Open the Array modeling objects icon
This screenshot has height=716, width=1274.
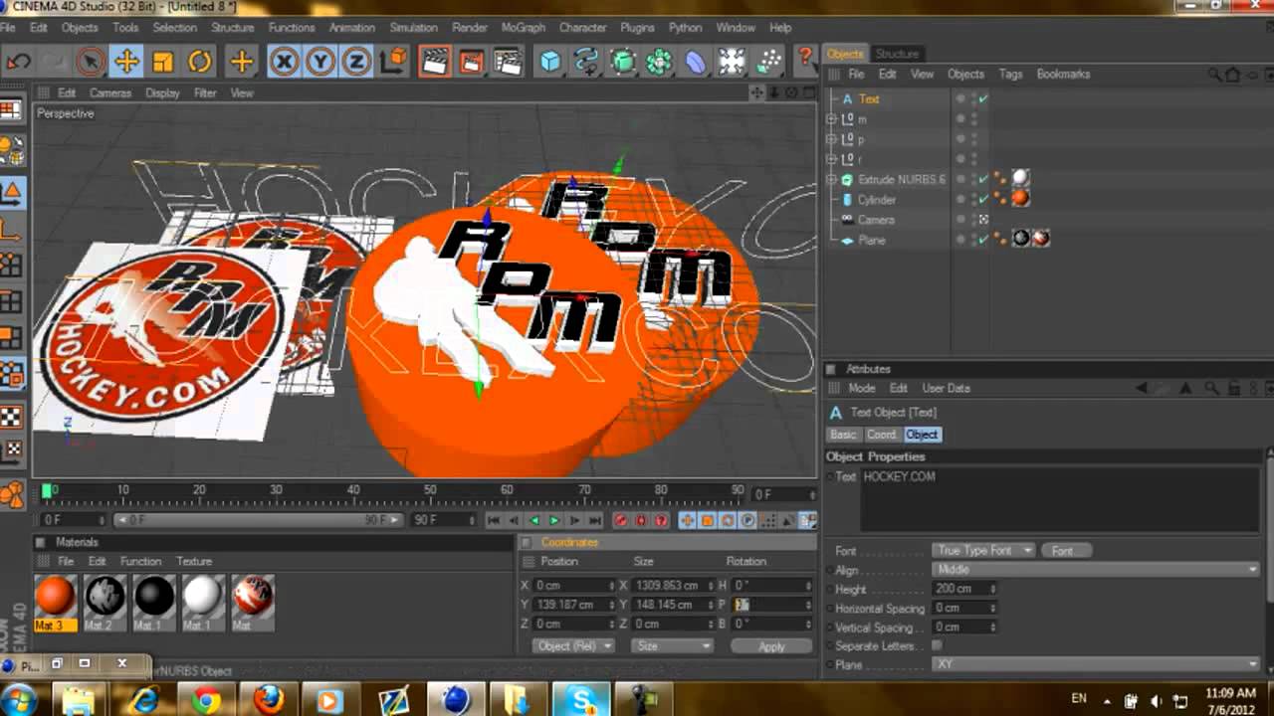[659, 62]
